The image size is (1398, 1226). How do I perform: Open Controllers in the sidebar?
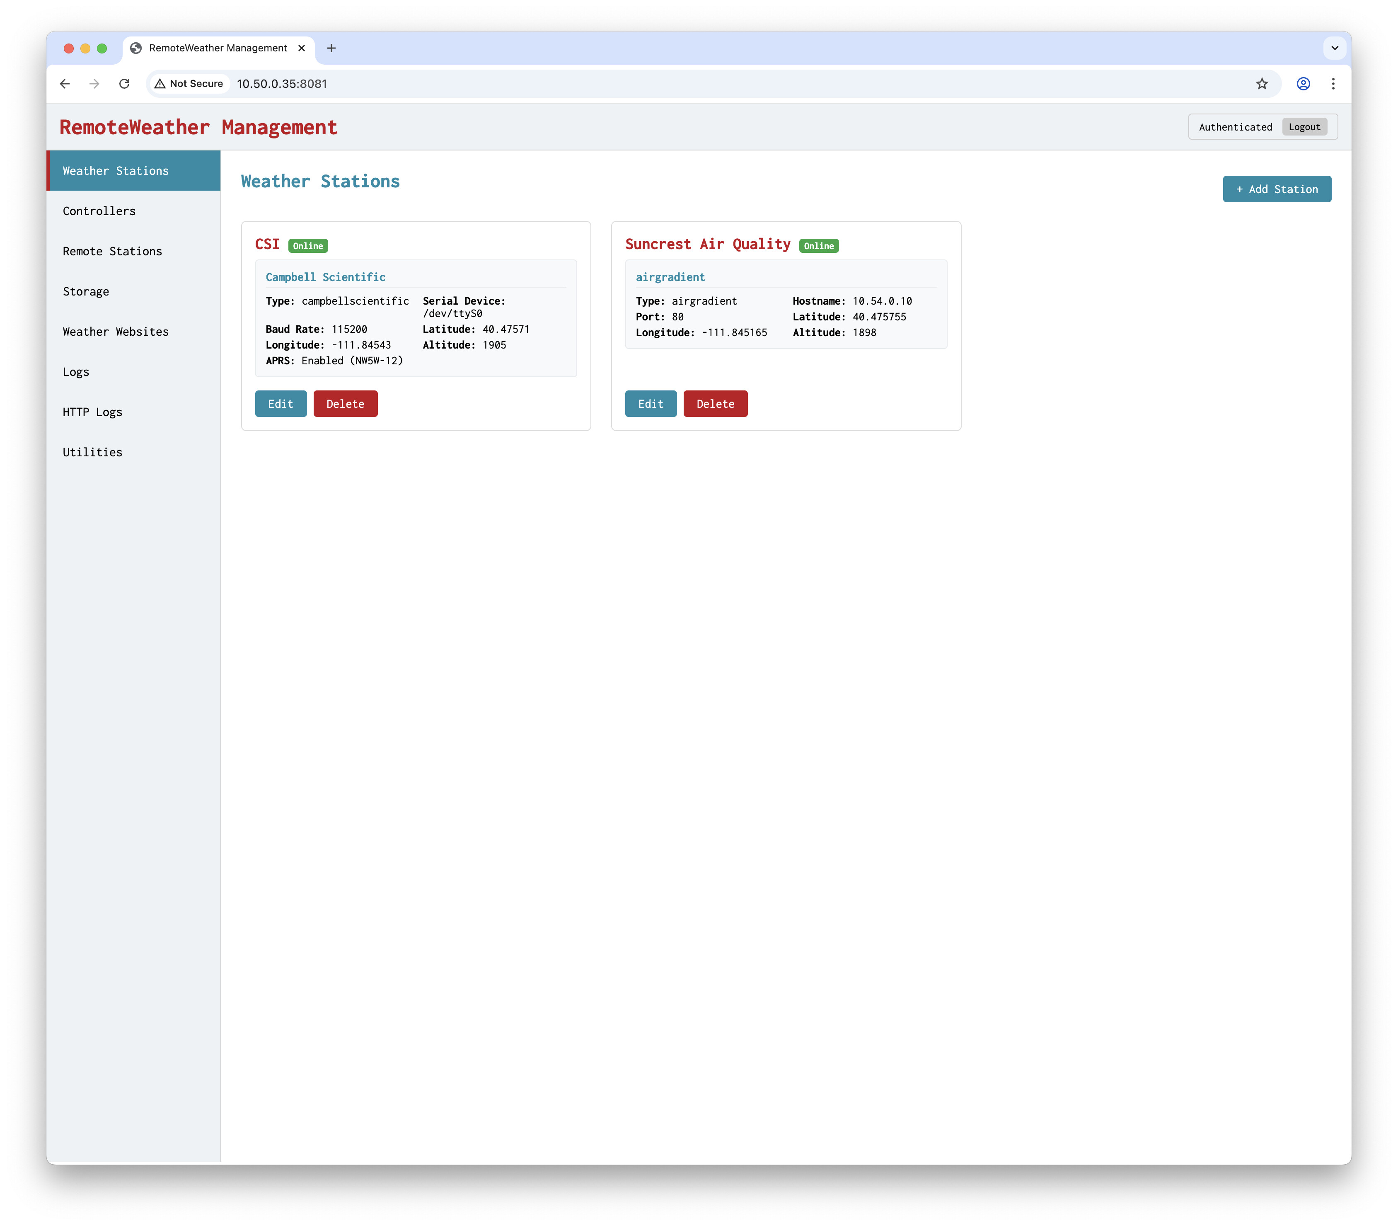tap(99, 211)
